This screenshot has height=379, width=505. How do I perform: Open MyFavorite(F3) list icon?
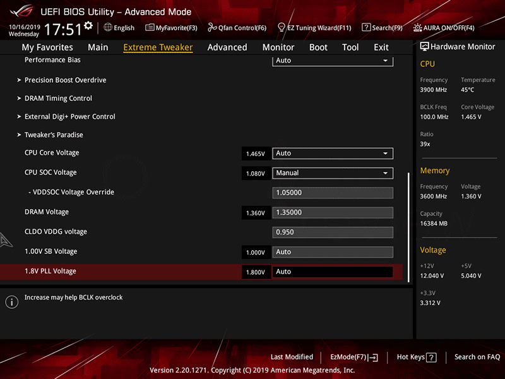(150, 27)
